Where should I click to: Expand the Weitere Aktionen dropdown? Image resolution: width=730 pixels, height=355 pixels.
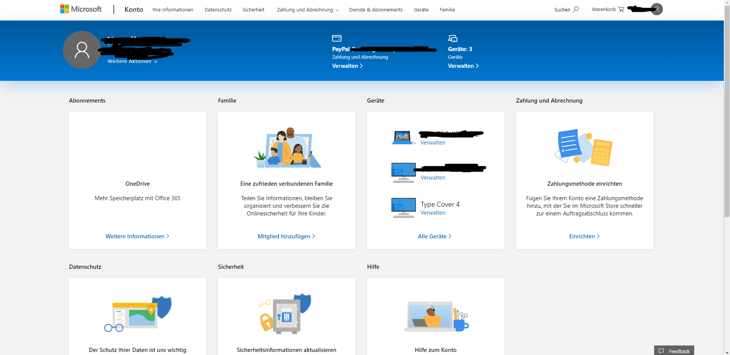pyautogui.click(x=132, y=61)
